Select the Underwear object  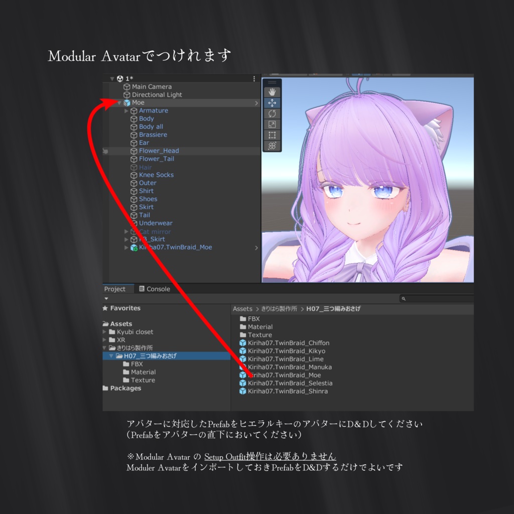tap(156, 223)
